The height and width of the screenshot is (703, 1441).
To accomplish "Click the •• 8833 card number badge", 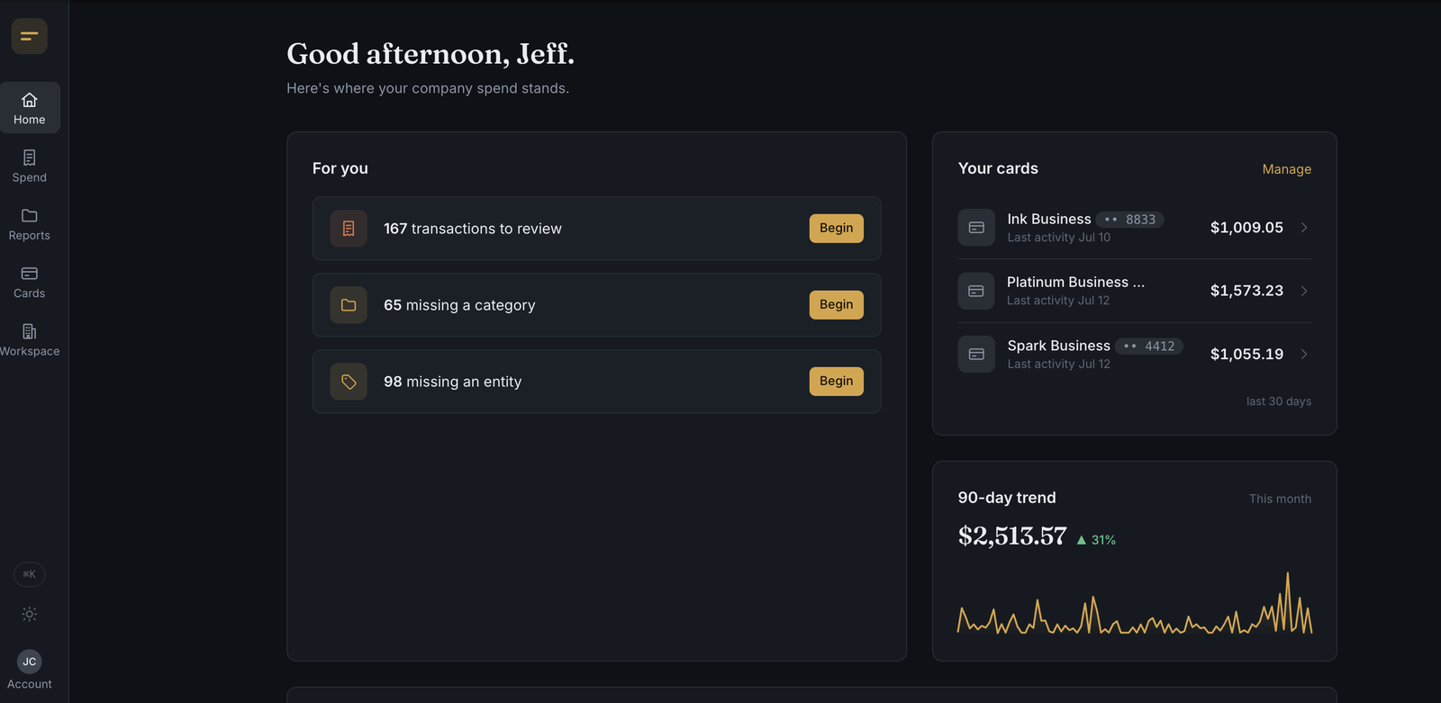I will coord(1130,220).
